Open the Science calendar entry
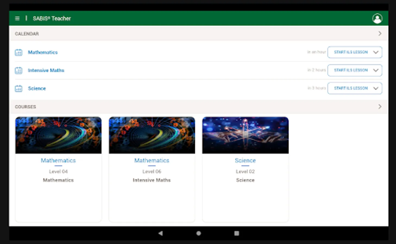This screenshot has width=396, height=244. coord(37,88)
